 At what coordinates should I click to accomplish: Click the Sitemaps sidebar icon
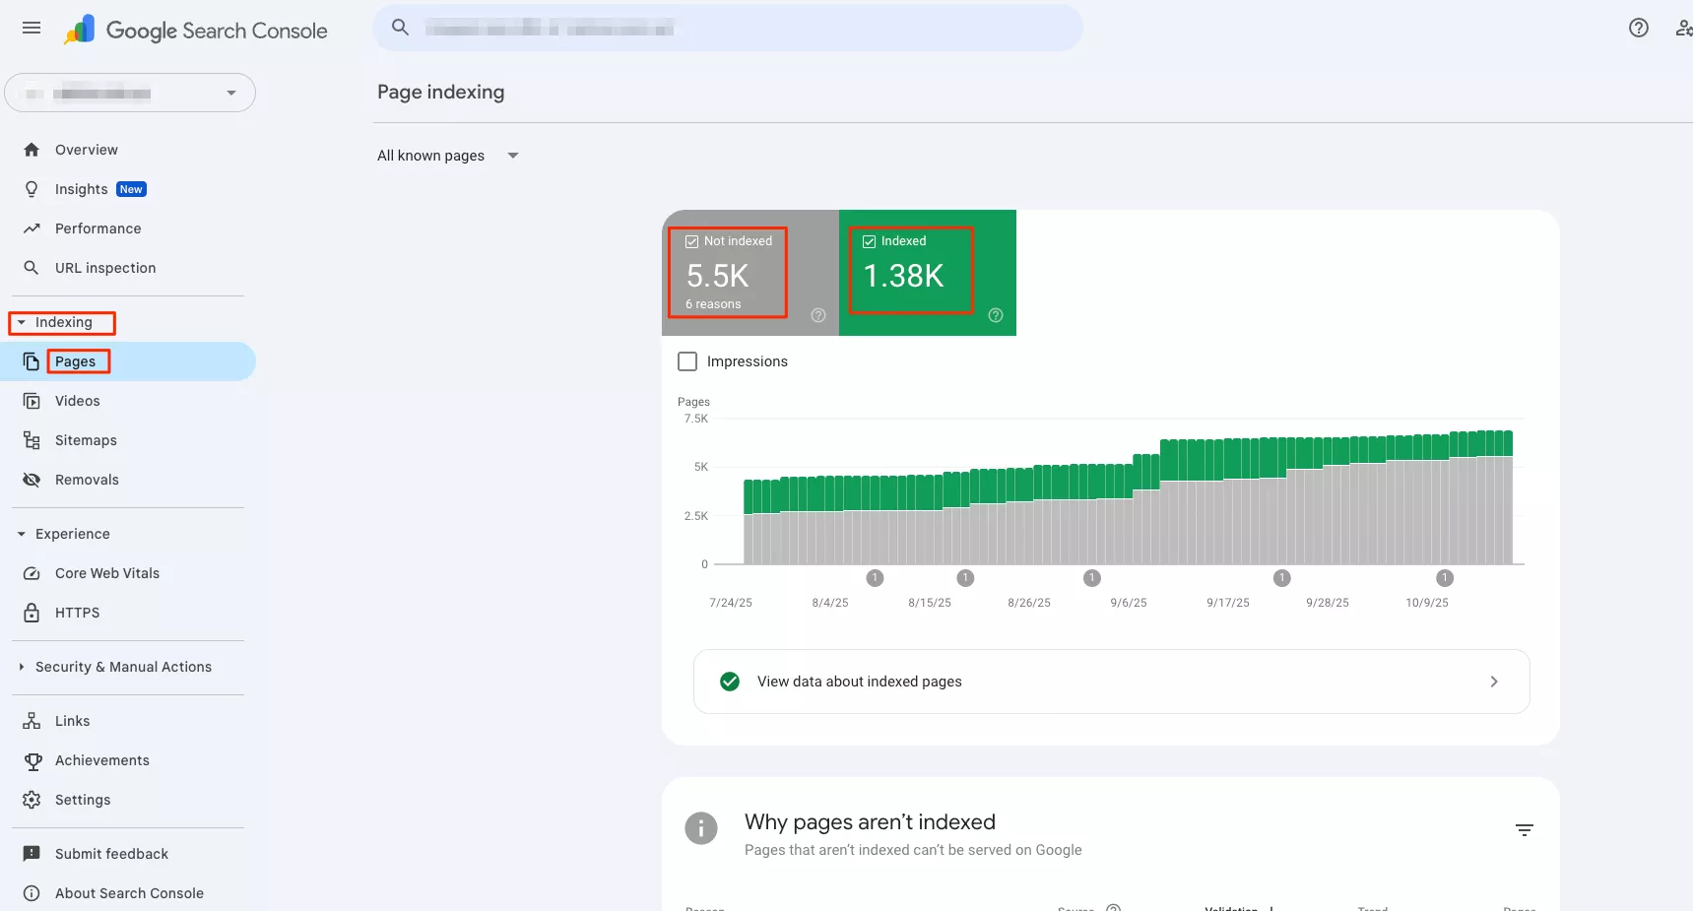click(32, 439)
